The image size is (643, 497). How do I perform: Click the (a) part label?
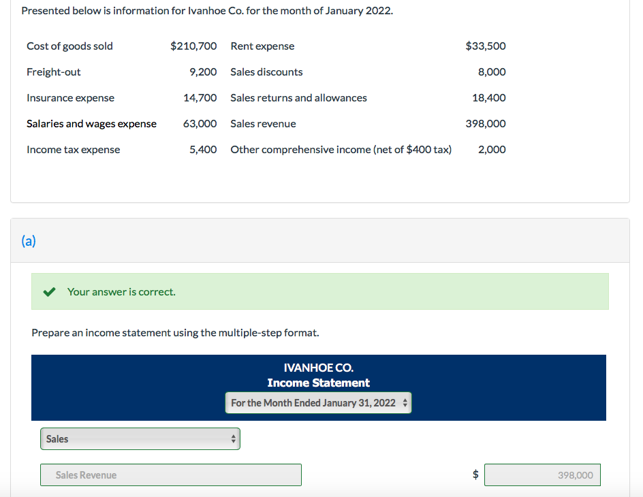click(x=29, y=240)
